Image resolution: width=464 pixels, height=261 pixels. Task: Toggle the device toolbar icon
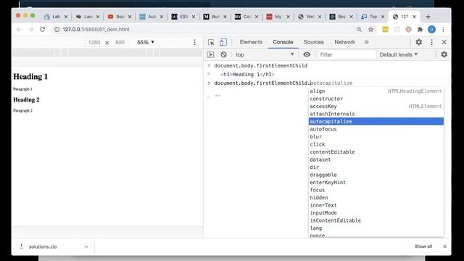click(x=223, y=42)
